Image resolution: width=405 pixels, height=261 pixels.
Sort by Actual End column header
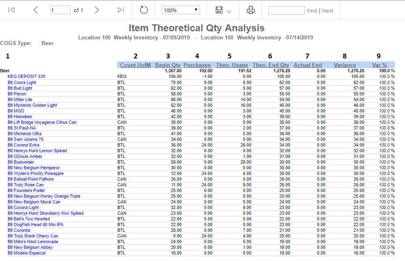click(308, 65)
